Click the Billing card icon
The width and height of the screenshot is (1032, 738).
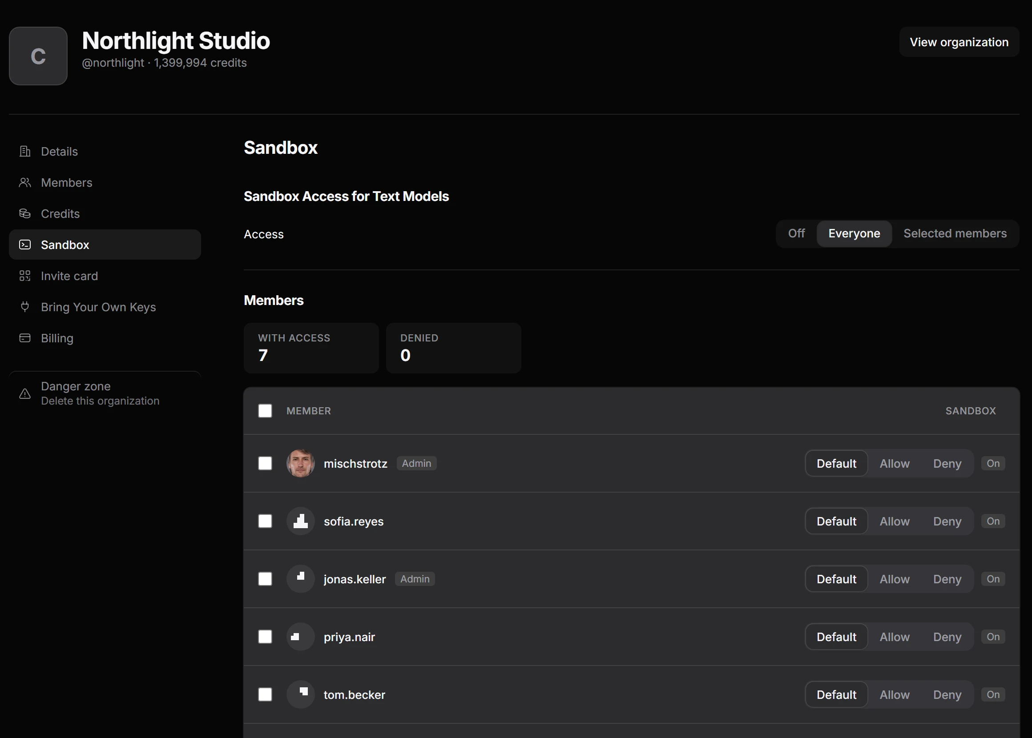pyautogui.click(x=25, y=338)
